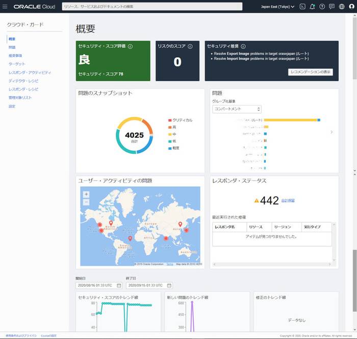This screenshot has height=339, width=357.
Task: Select 問題 in the sidebar
Action: 12,47
